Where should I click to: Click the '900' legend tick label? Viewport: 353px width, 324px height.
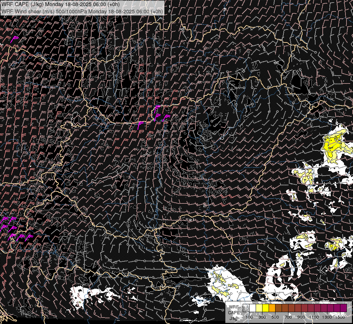click(x=301, y=317)
